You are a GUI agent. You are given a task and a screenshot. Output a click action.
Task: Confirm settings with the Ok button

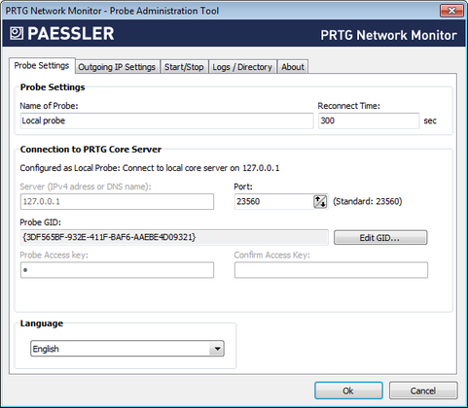348,391
